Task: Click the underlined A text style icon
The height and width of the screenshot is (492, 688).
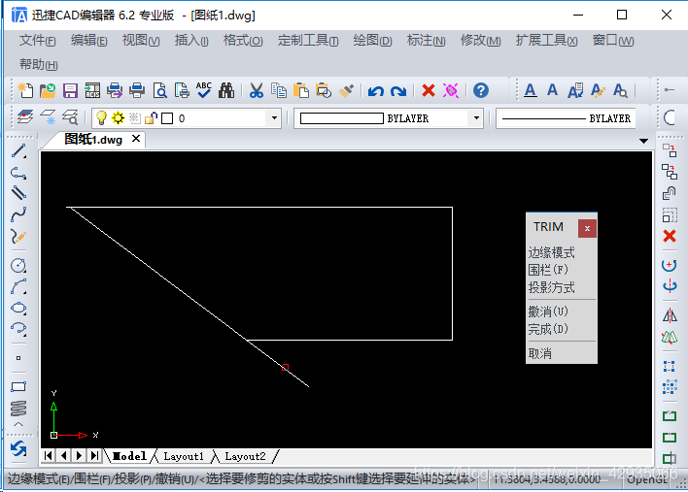Action: [x=531, y=90]
